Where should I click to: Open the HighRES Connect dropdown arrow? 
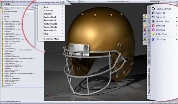[177, 9]
